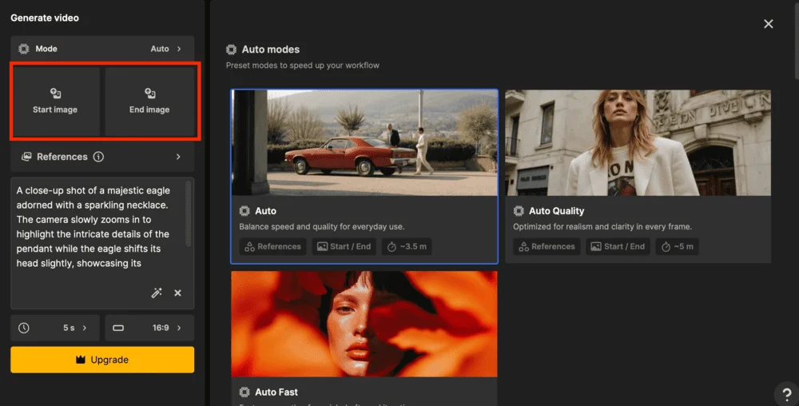Click the Start image upload icon
This screenshot has width=799, height=406.
point(55,94)
